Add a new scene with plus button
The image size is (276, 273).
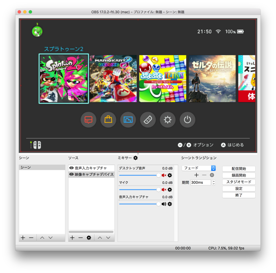point(23,238)
